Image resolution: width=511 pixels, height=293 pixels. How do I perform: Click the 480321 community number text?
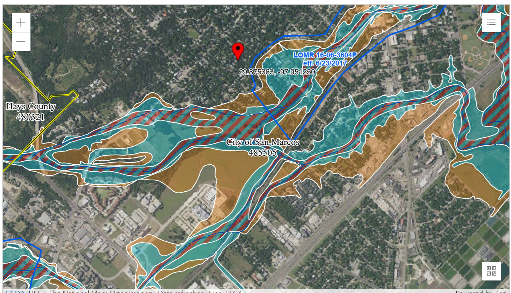[31, 117]
